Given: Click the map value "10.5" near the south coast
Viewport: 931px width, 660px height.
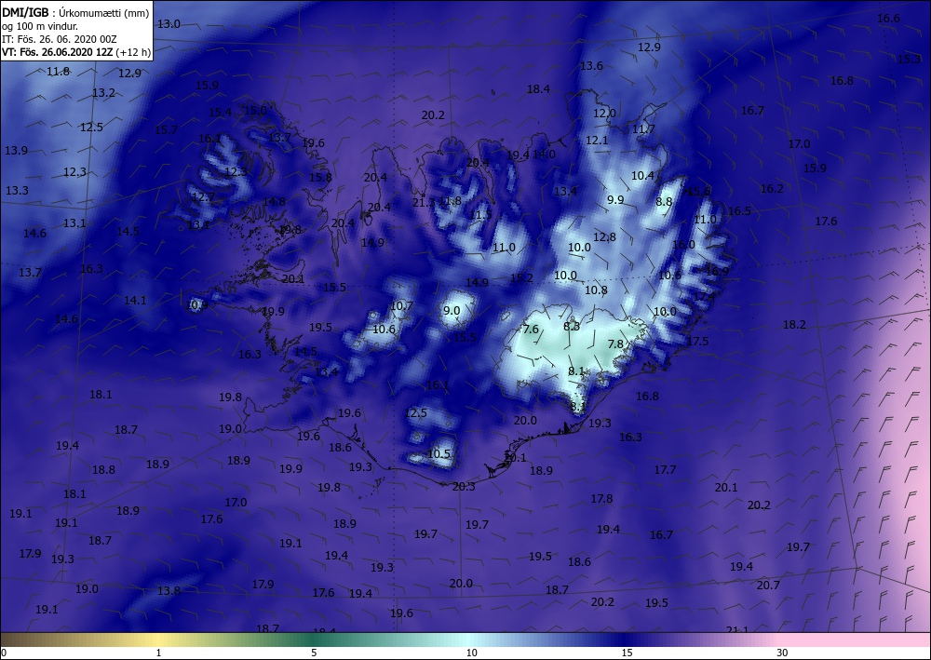Looking at the screenshot, I should coord(439,454).
